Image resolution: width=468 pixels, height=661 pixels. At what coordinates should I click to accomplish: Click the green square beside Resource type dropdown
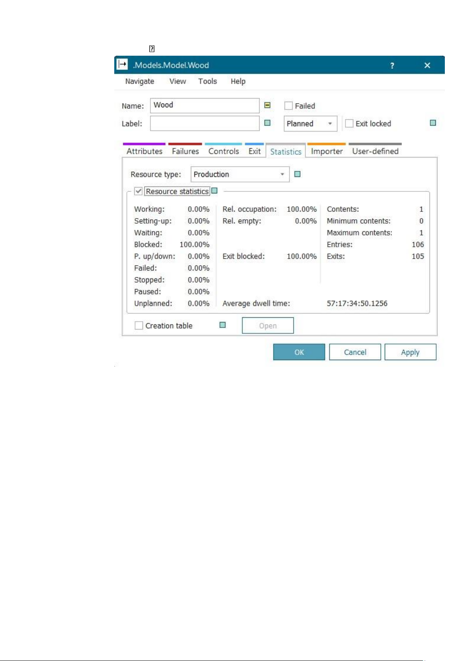coord(297,174)
